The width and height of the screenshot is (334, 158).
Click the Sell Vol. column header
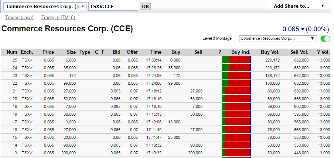coord(299,52)
